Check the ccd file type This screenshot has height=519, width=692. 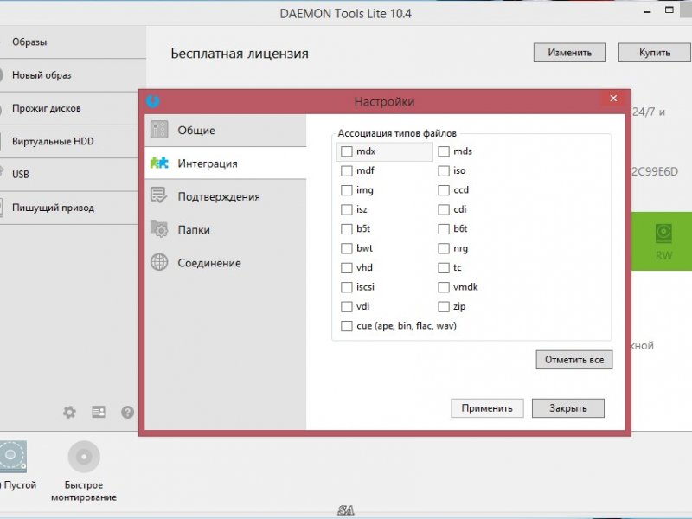pyautogui.click(x=444, y=190)
